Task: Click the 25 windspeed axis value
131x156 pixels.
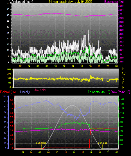Action: (x=8, y=33)
